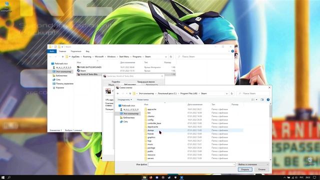
Task: Select the clientui folder row
Action: (193, 116)
